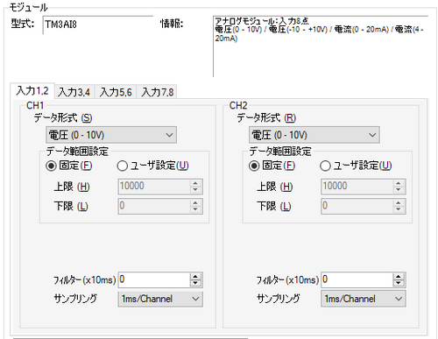Open CH1 データ形式 dropdown
This screenshot has width=438, height=339.
tap(111, 135)
